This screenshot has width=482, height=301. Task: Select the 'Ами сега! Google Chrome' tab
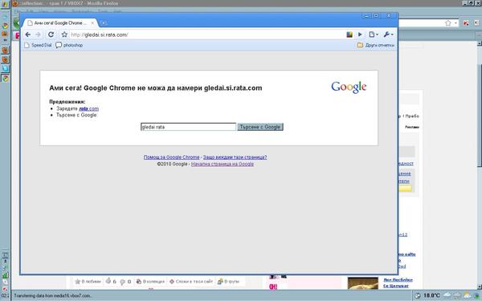[x=60, y=23]
